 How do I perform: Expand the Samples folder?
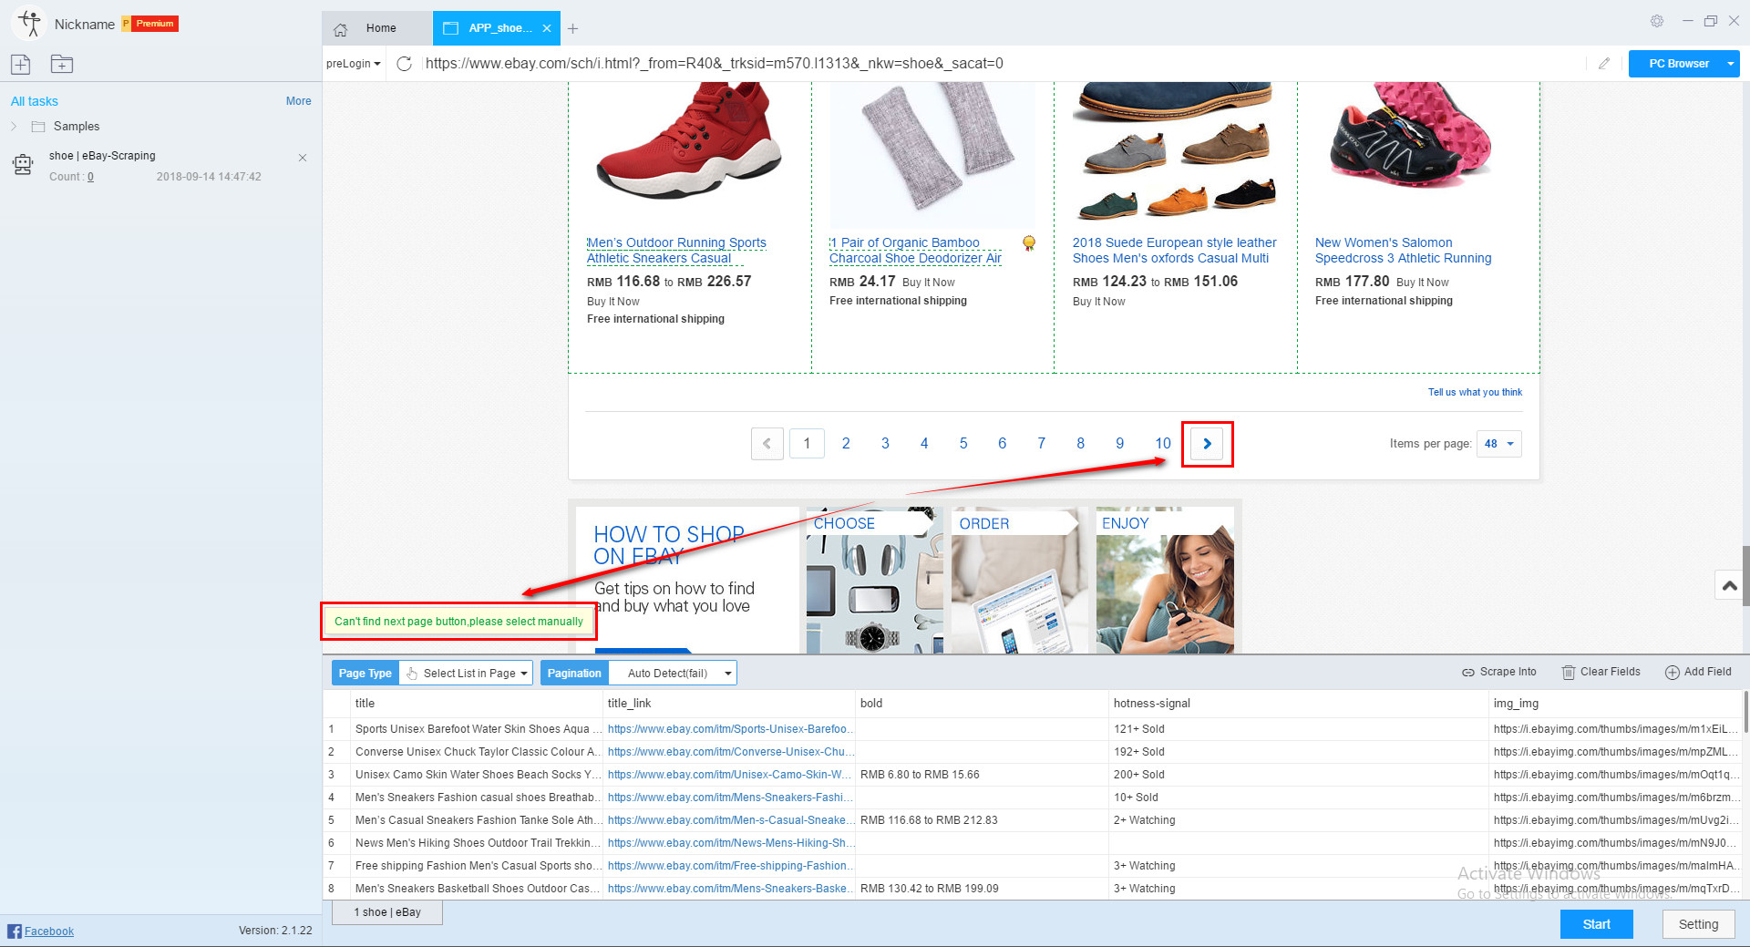click(x=14, y=127)
